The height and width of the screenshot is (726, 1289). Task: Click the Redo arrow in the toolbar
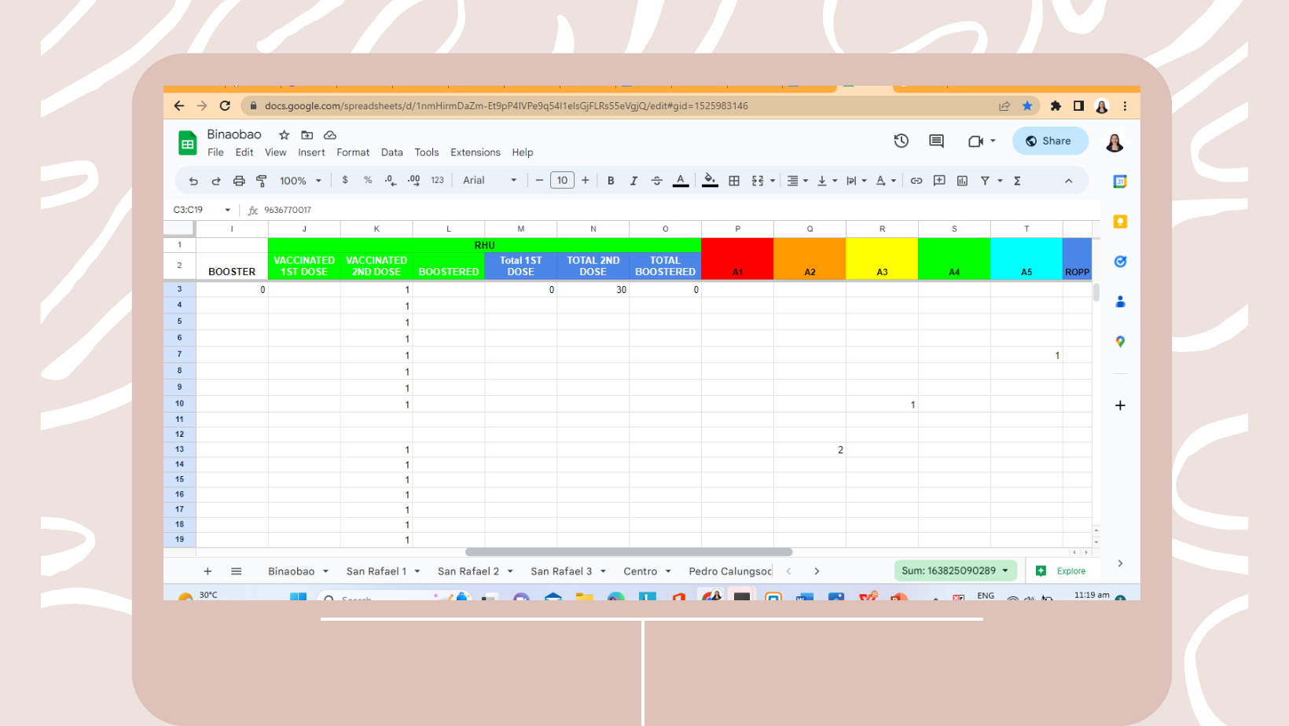(216, 181)
